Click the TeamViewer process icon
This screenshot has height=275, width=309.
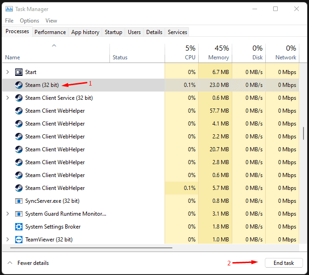[x=19, y=240]
